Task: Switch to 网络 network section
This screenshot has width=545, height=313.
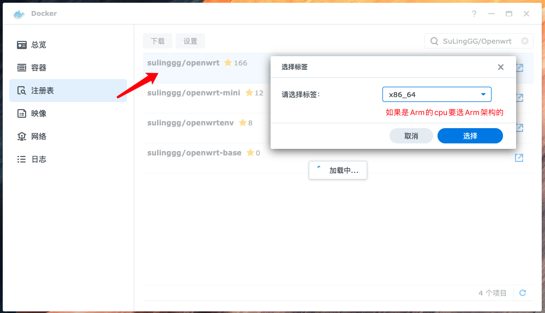Action: 68,136
